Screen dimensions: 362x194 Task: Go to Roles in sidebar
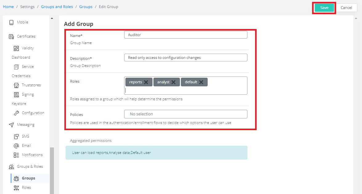[x=26, y=188]
